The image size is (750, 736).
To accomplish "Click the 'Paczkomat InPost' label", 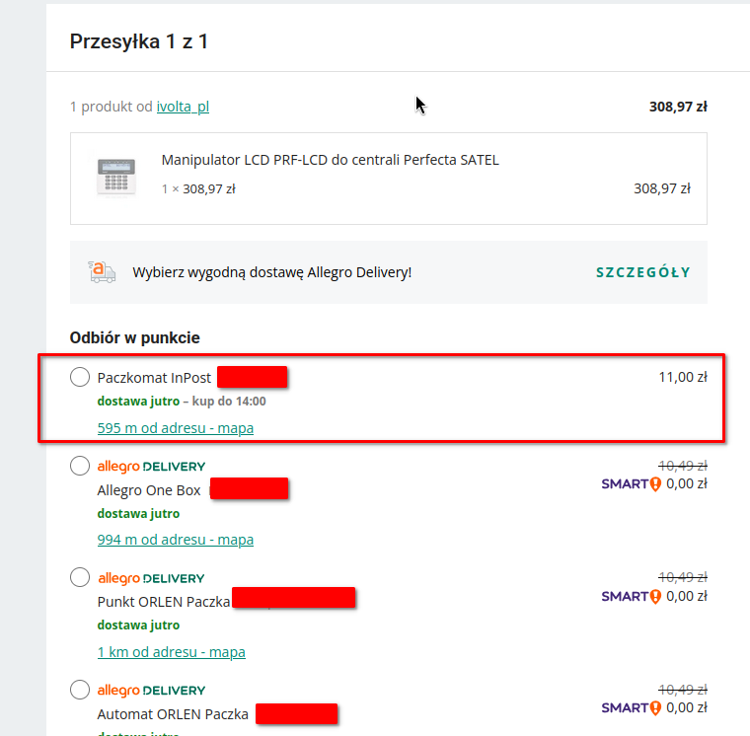I will pyautogui.click(x=154, y=378).
